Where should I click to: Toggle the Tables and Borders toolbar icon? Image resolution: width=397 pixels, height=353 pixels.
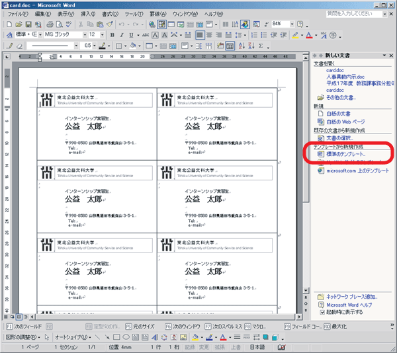(x=161, y=24)
